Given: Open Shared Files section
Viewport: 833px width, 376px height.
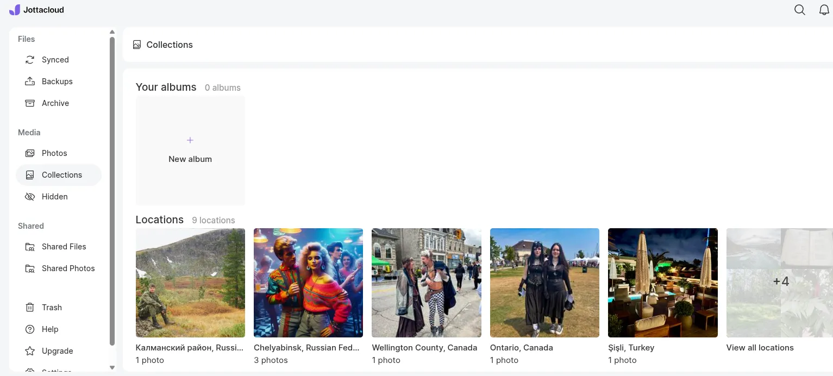Looking at the screenshot, I should click(x=59, y=247).
